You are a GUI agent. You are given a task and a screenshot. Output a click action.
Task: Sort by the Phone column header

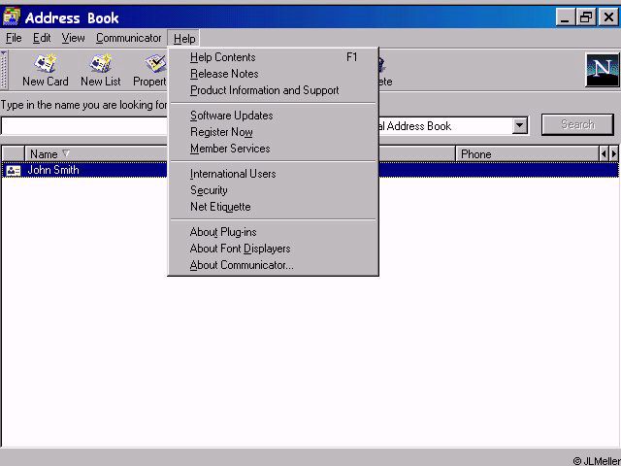(x=528, y=153)
